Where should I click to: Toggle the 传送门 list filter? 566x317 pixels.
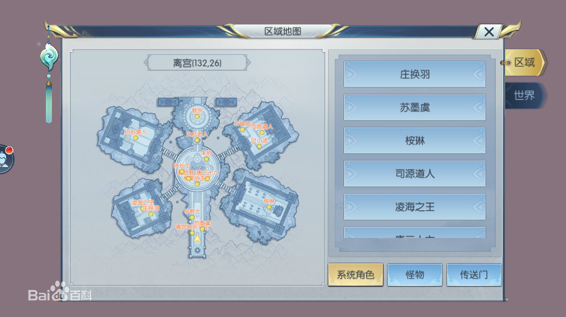click(474, 275)
